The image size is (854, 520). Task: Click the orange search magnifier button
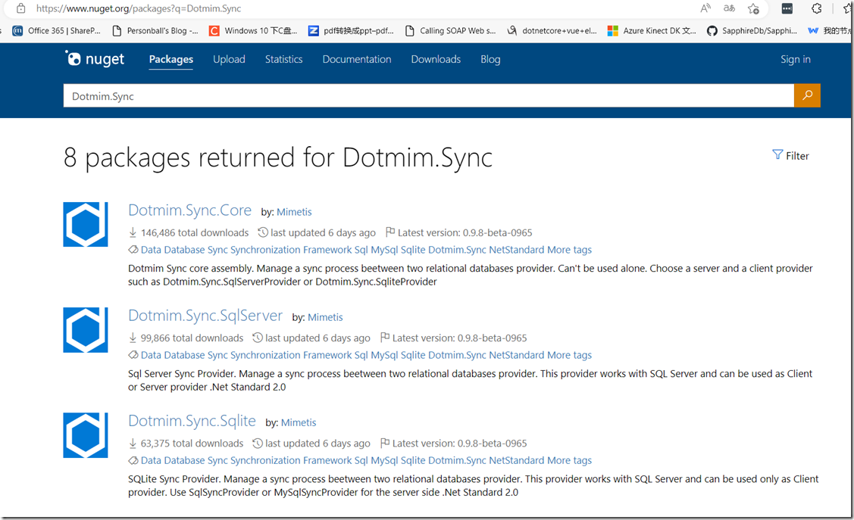807,95
